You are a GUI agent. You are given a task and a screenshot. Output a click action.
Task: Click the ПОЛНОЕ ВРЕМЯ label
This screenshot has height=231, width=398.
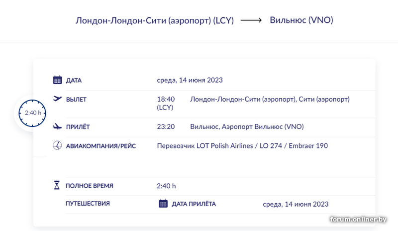[90, 186]
